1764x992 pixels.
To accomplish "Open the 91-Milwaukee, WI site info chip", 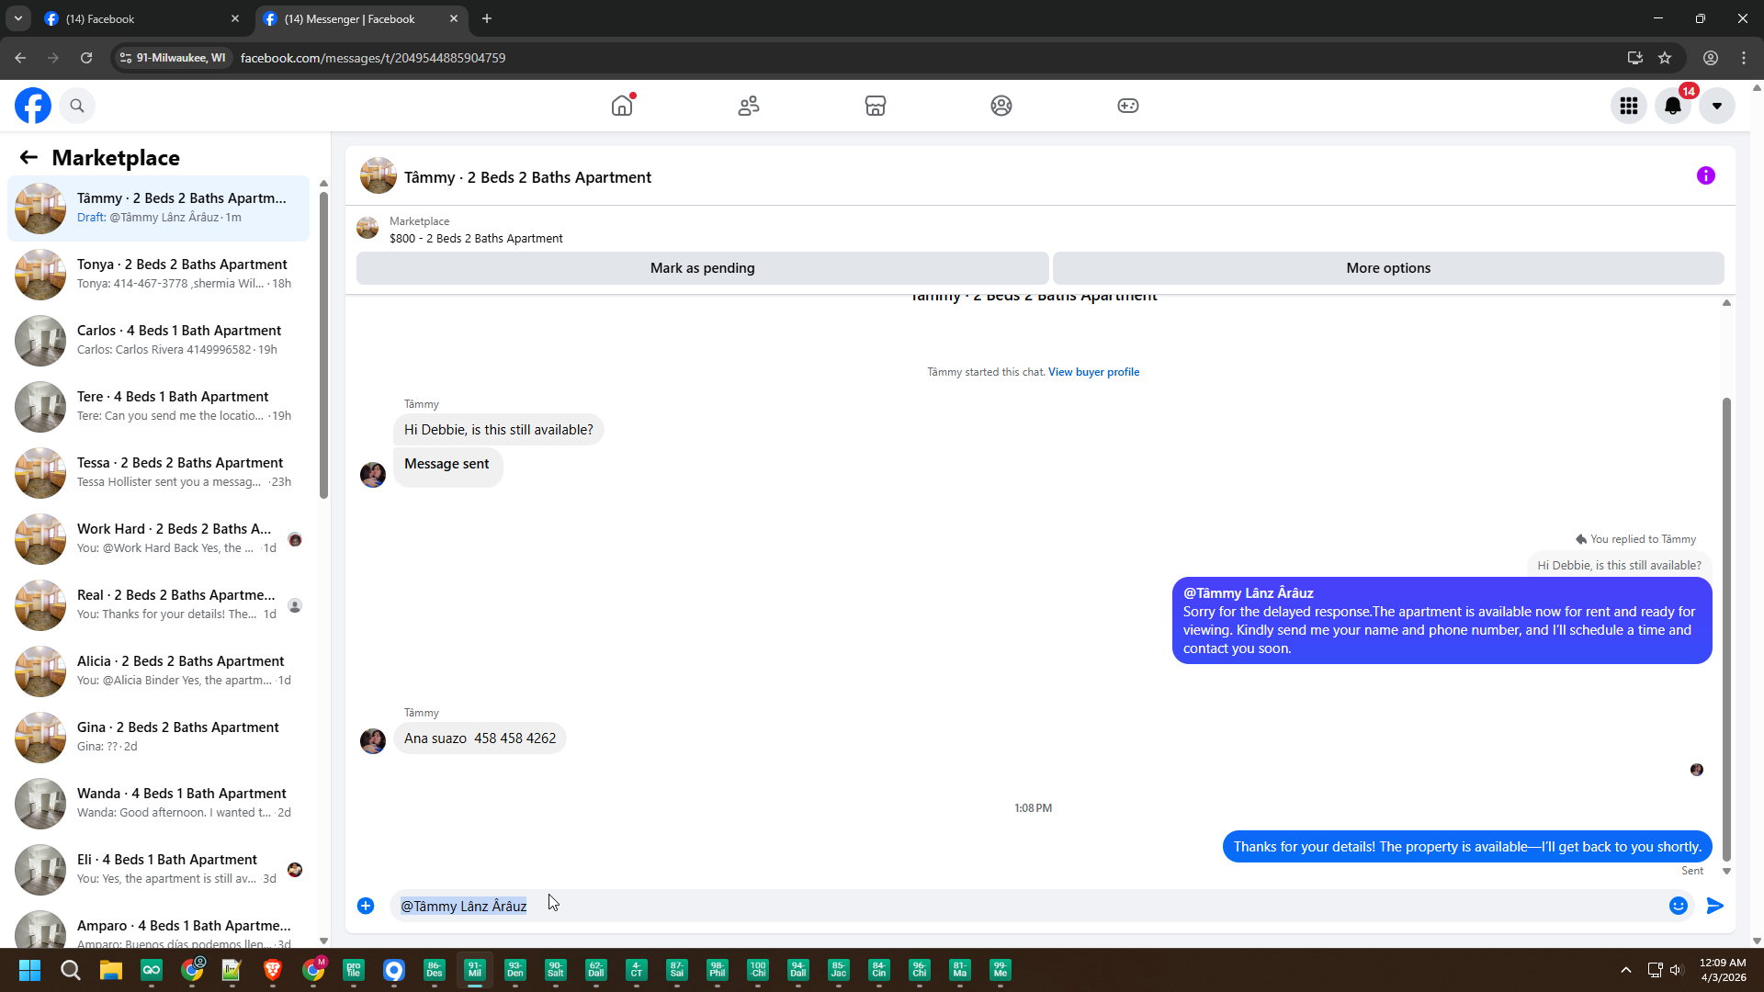I will pos(173,58).
